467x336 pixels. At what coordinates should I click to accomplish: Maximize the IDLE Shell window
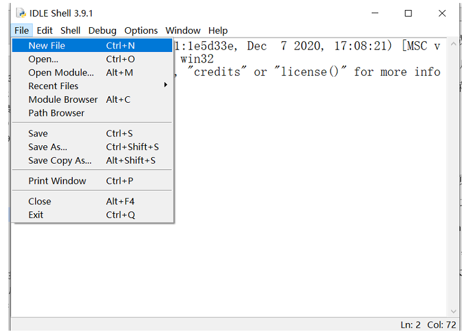click(x=408, y=13)
